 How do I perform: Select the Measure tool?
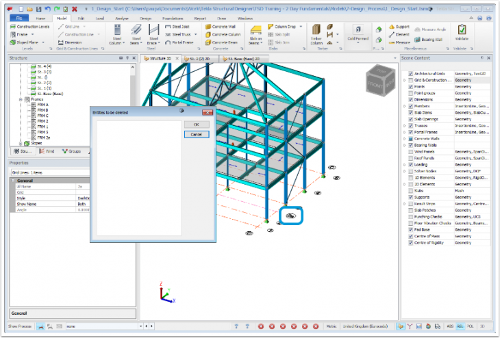399,42
